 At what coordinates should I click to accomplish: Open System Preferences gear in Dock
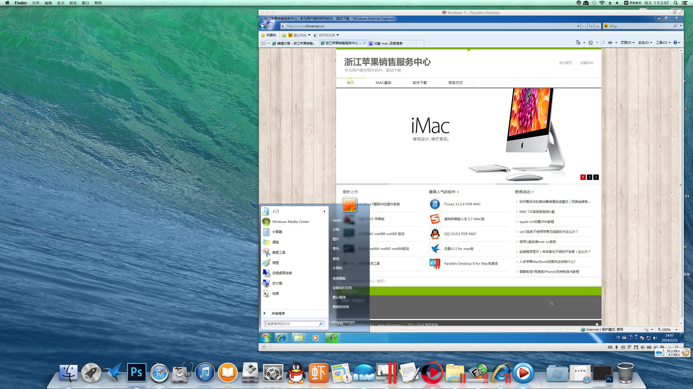(273, 373)
